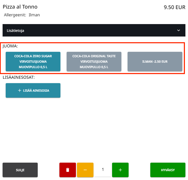
Task: Click the quantity field showing 1
Action: [x=103, y=170]
